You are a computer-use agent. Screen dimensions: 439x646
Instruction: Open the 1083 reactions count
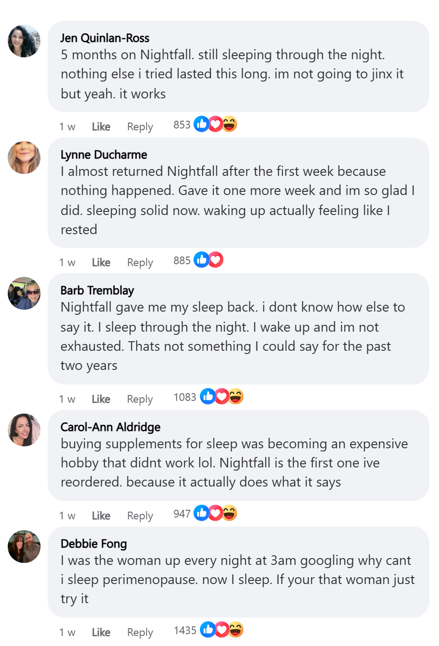click(184, 397)
